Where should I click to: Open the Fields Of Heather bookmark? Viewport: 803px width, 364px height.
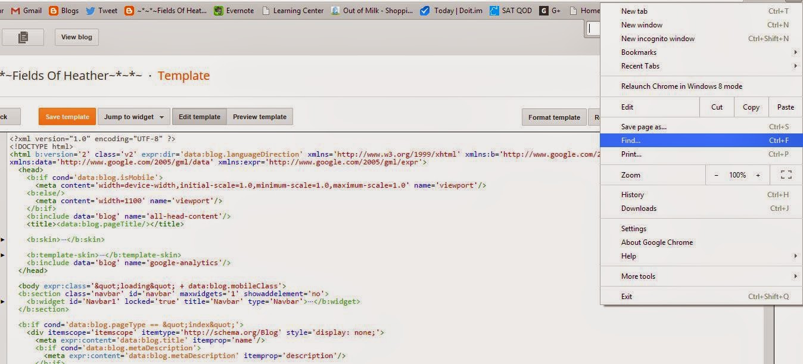coord(166,10)
